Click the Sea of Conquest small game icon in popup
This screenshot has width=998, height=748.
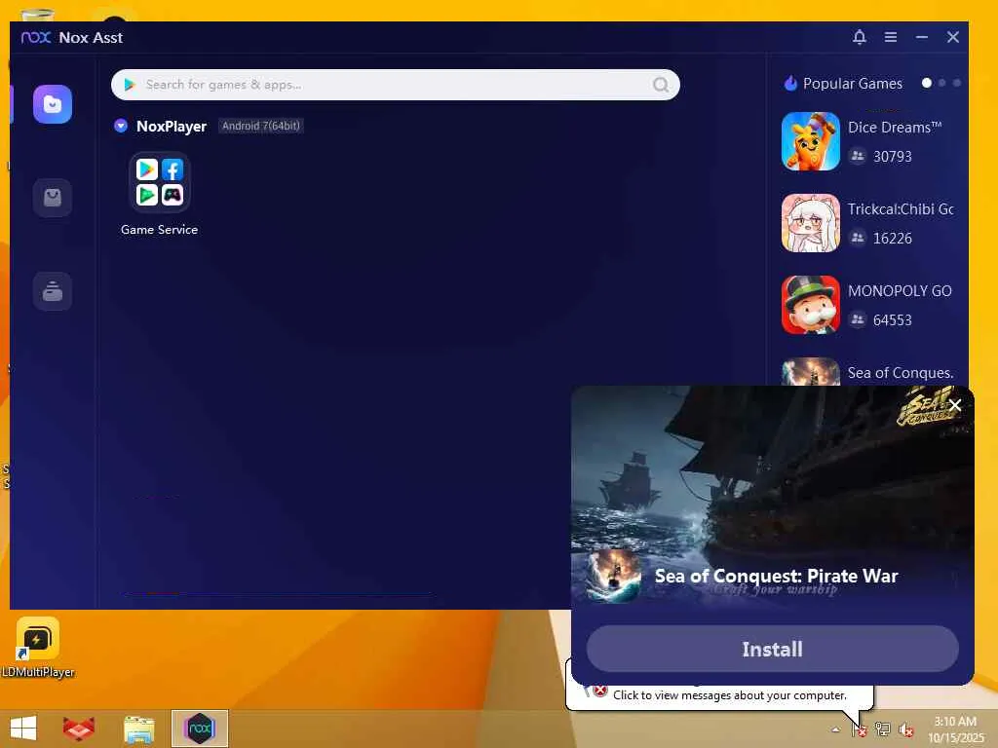(613, 577)
